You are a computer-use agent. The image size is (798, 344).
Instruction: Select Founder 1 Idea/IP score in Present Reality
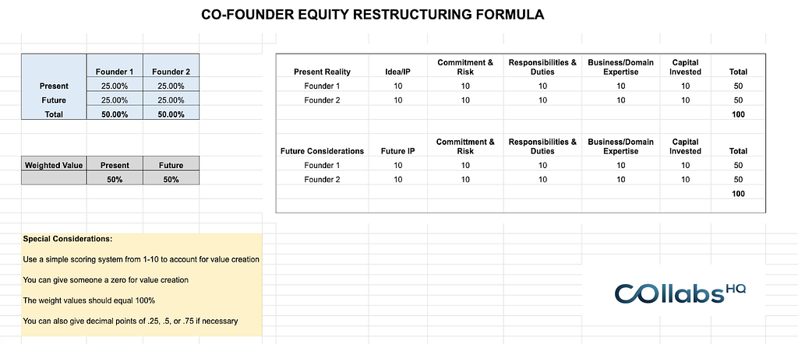398,86
